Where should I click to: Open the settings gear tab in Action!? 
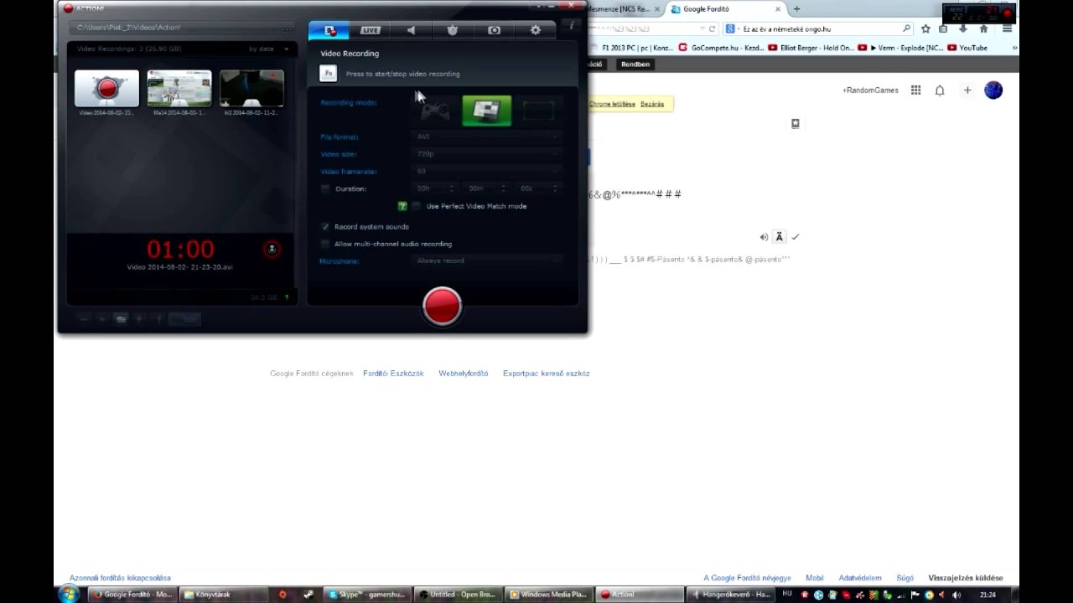click(535, 30)
